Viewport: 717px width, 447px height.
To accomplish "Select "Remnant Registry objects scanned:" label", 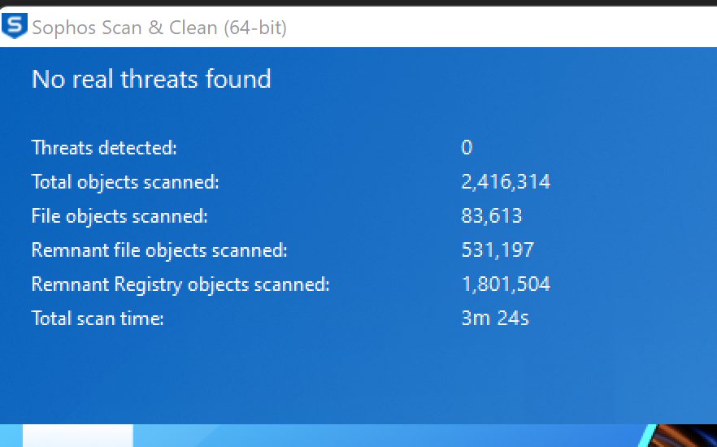I will (180, 284).
